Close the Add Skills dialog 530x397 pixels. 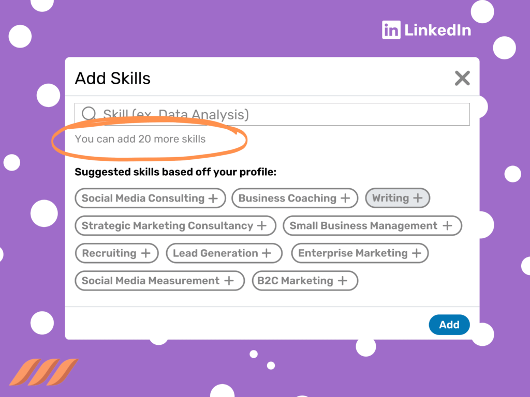click(462, 78)
